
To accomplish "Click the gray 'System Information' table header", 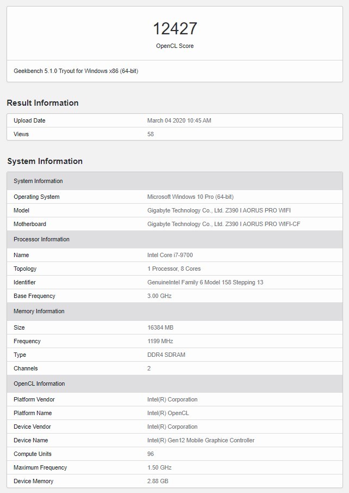I will (x=175, y=181).
